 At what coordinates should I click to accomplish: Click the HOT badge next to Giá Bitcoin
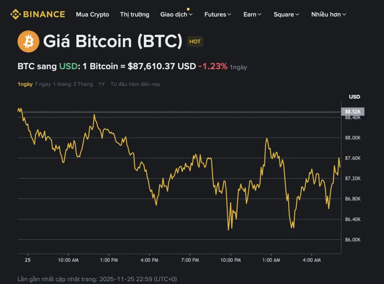194,41
